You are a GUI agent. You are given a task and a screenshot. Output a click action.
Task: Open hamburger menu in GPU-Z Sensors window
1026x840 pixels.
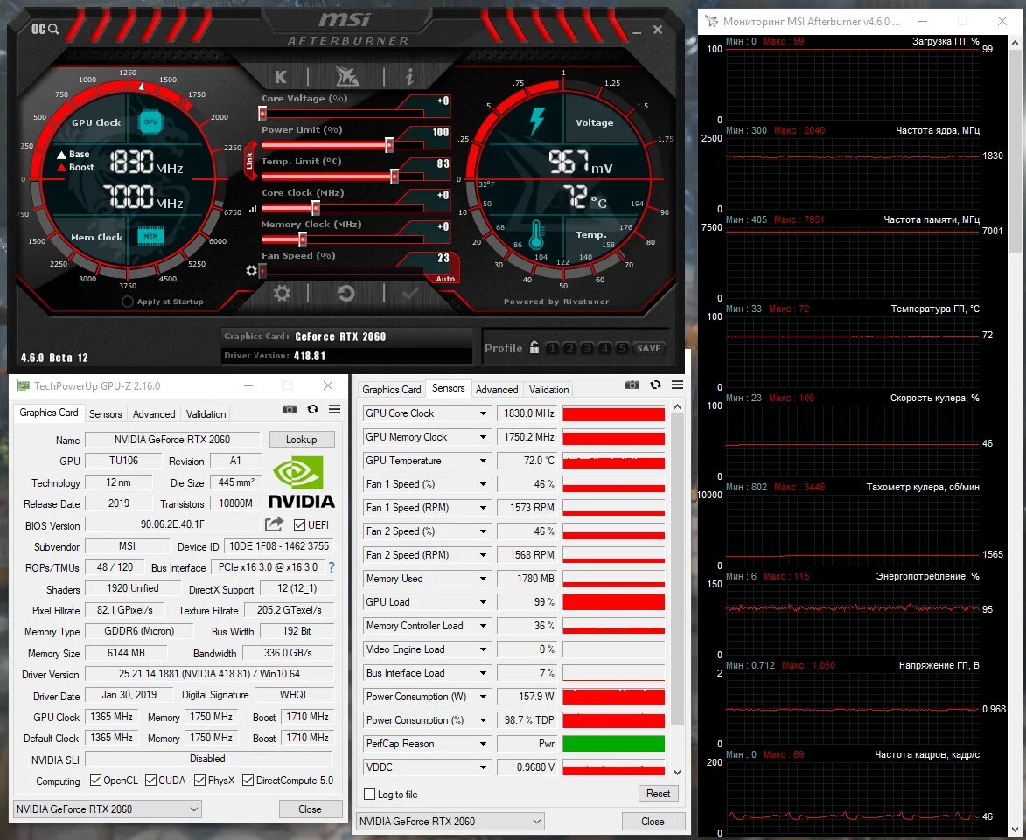(x=677, y=385)
